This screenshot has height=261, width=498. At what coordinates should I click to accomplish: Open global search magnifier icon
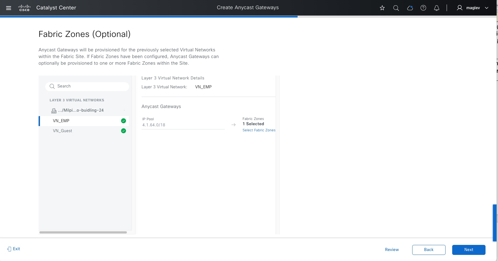click(x=396, y=8)
